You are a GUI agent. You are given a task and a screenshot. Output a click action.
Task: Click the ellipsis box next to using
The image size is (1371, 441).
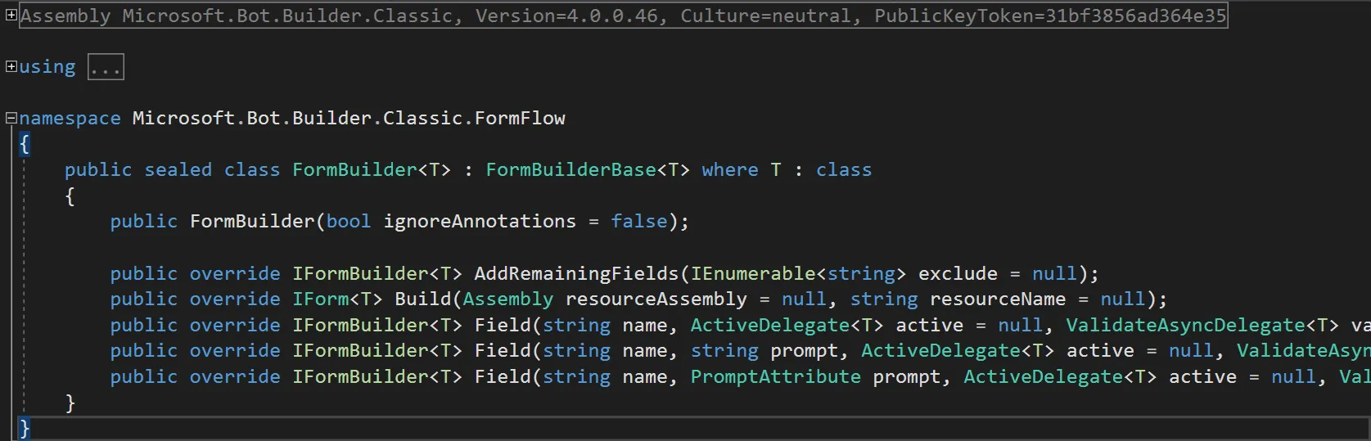[106, 67]
